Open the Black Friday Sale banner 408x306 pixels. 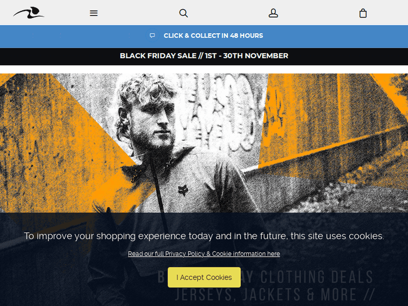coord(204,55)
